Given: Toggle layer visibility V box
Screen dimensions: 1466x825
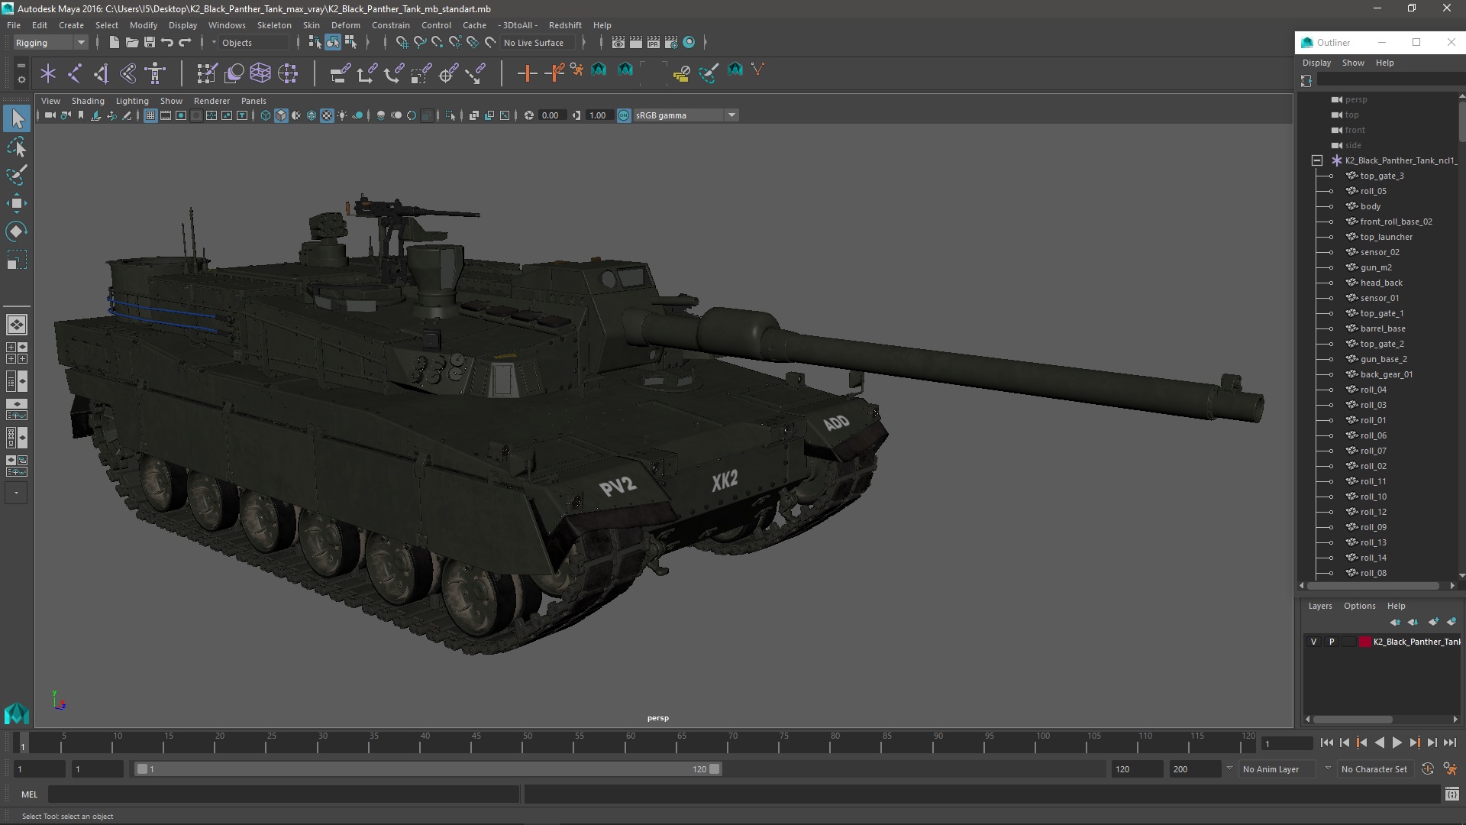Looking at the screenshot, I should click(x=1313, y=642).
